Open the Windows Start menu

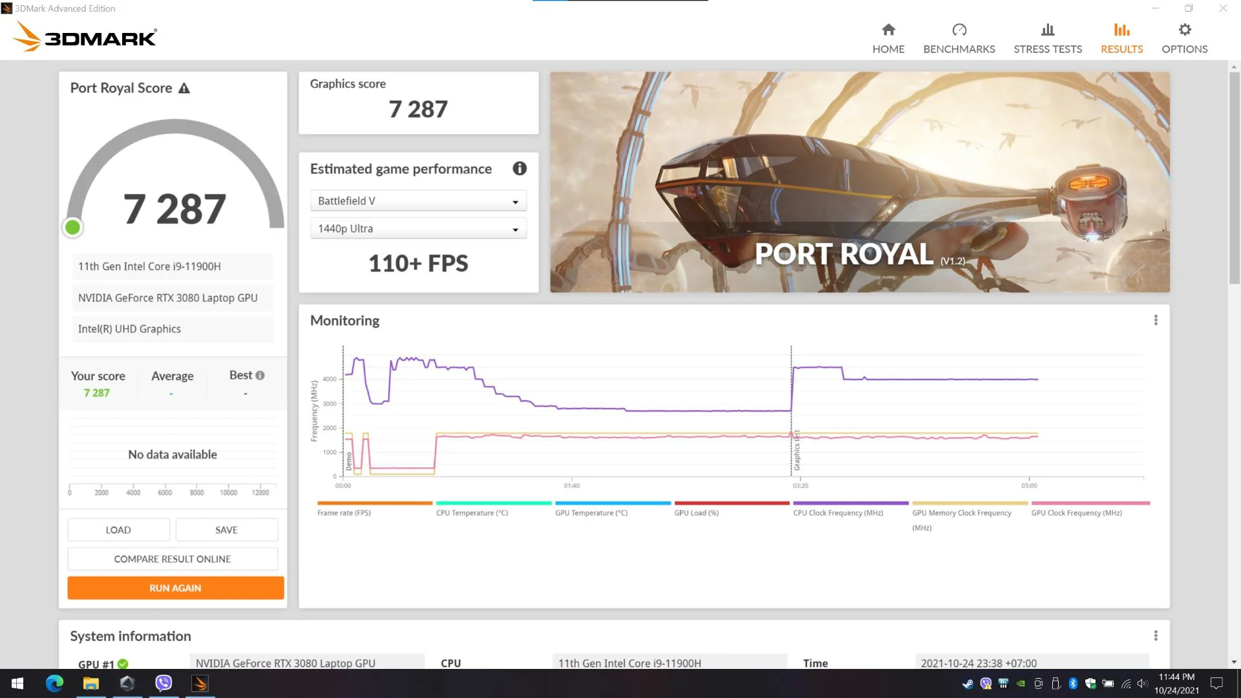pyautogui.click(x=17, y=683)
